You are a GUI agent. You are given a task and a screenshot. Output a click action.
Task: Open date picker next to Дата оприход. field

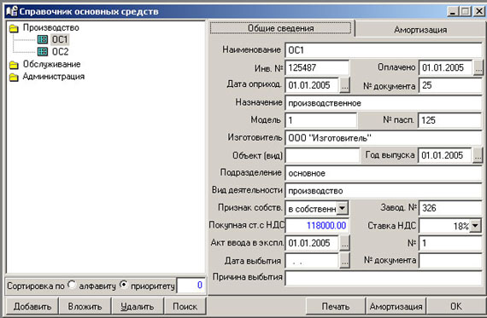(344, 85)
